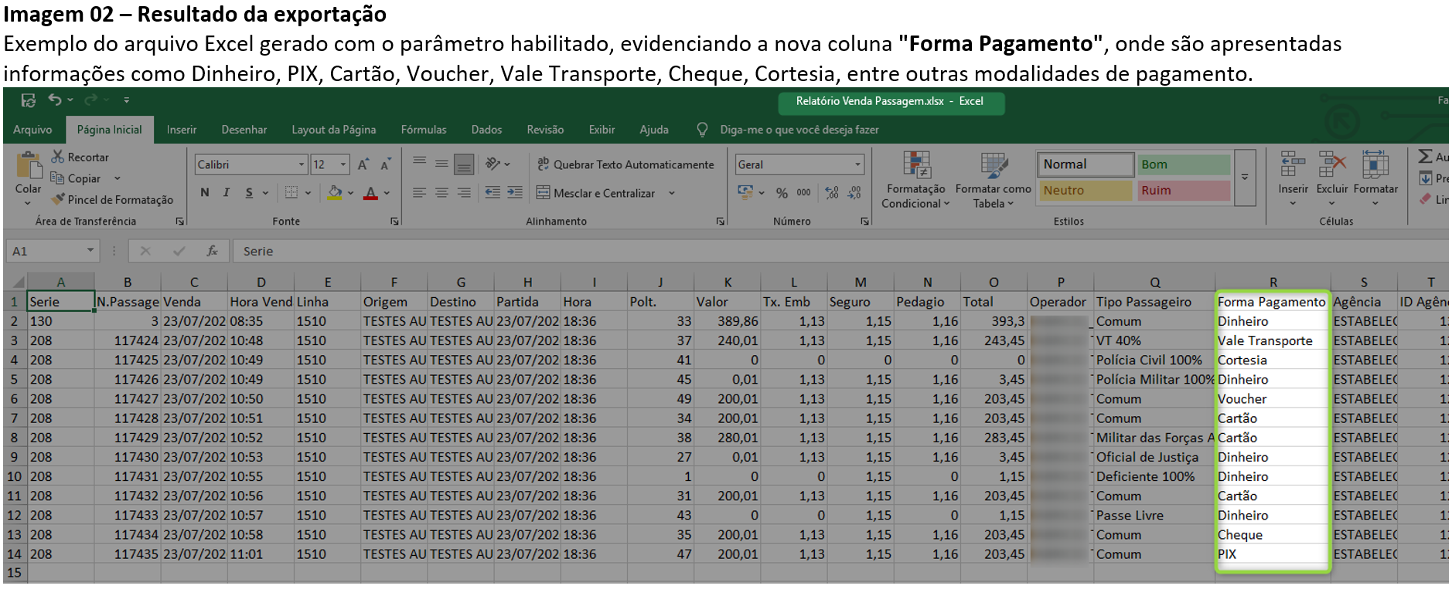Apply the accounting currency number format
Image resolution: width=1452 pixels, height=589 pixels.
(x=745, y=192)
